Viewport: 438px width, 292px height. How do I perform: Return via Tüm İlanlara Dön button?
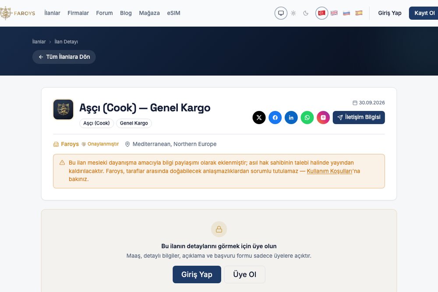64,57
